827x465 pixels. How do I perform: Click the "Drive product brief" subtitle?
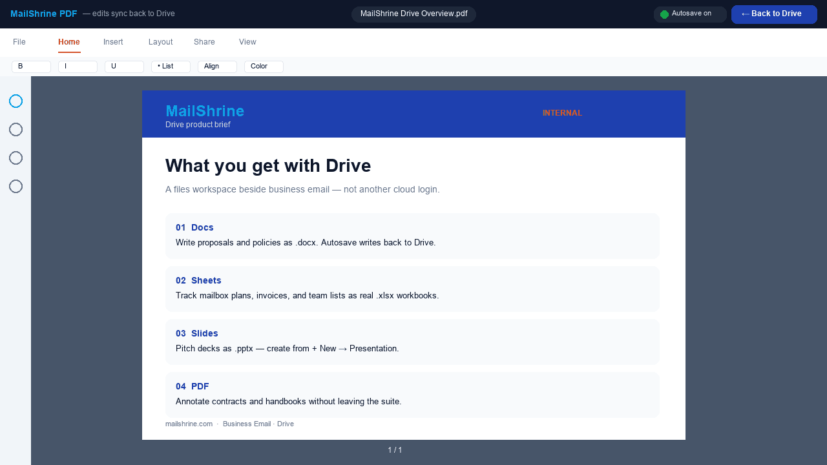click(x=198, y=125)
